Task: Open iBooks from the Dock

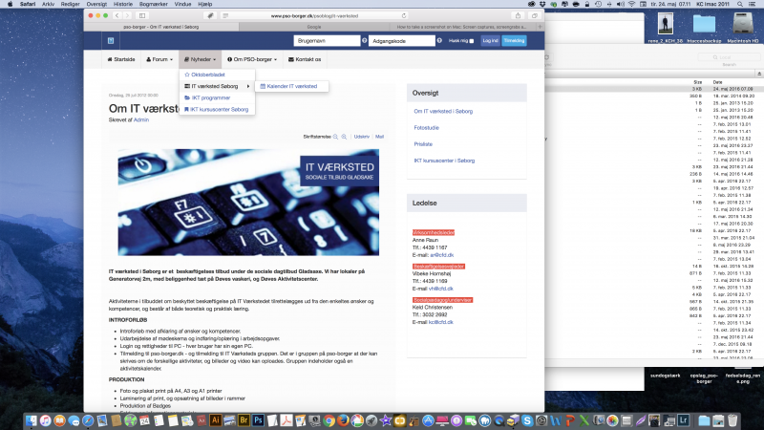Action: pos(59,420)
